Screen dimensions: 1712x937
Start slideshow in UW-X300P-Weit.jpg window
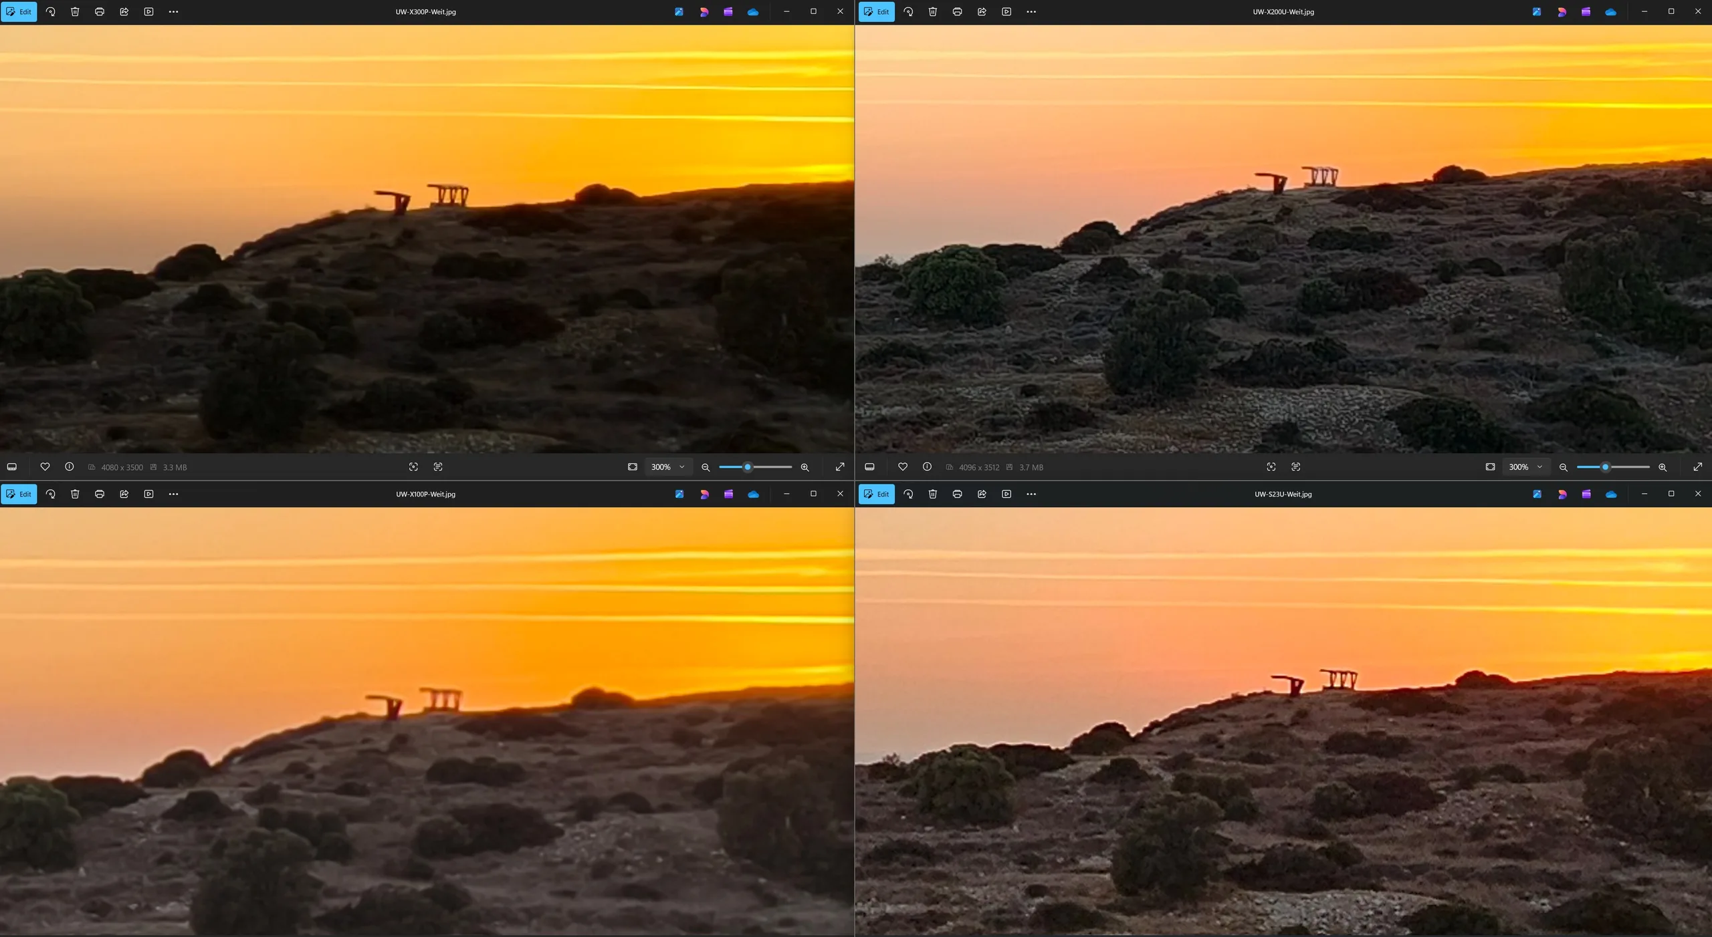coord(148,11)
